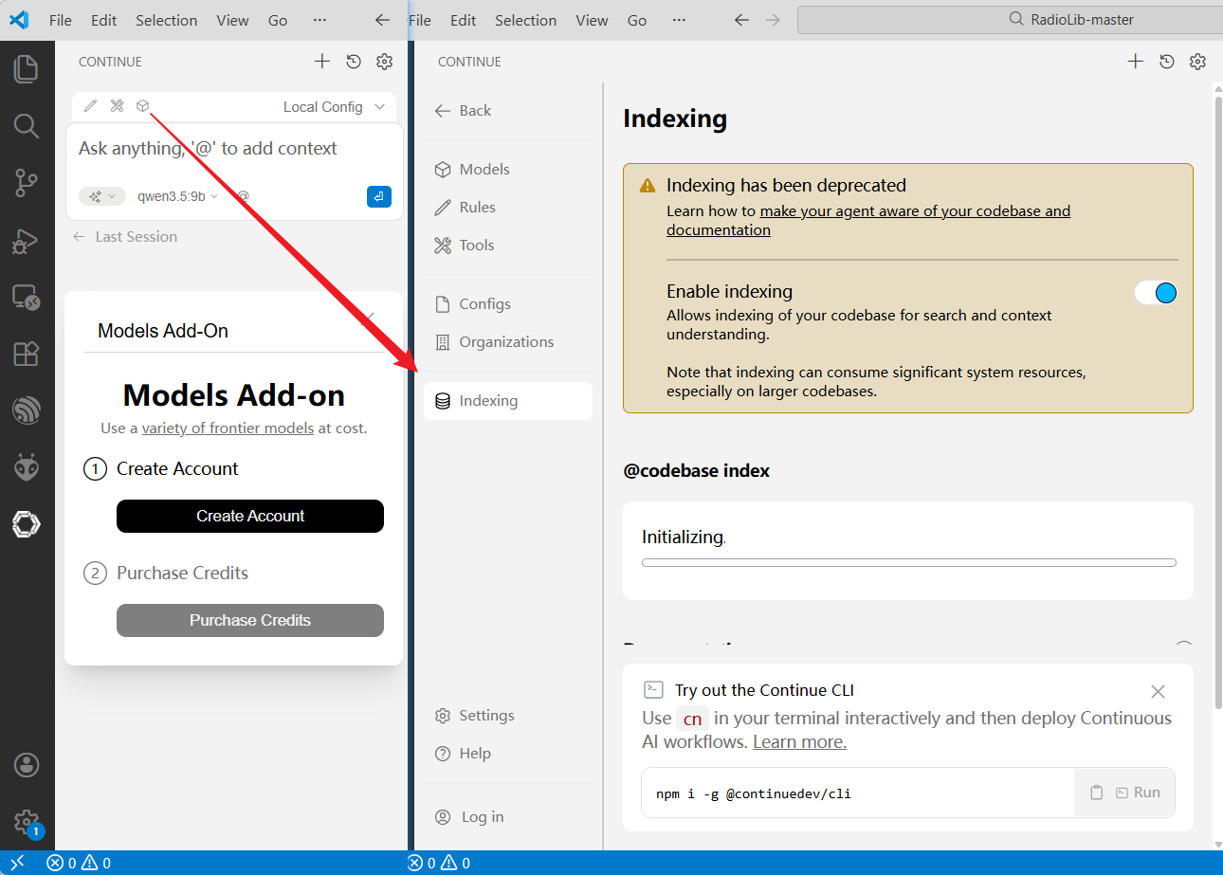
Task: Start new session in right Continue panel
Action: click(1135, 62)
